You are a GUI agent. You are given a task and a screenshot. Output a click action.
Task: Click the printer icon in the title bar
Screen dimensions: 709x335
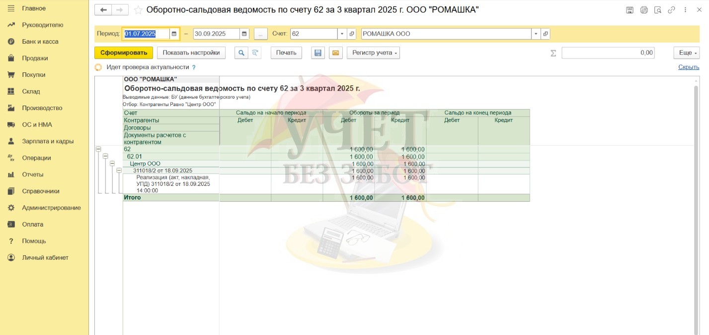pyautogui.click(x=644, y=10)
